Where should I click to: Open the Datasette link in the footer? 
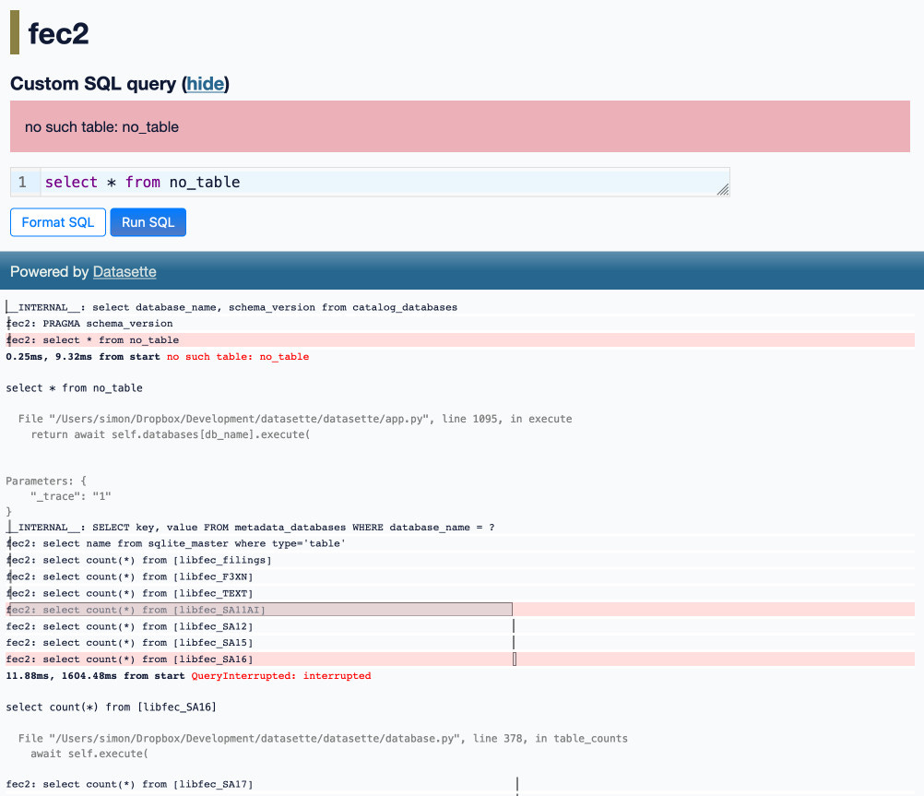tap(124, 272)
